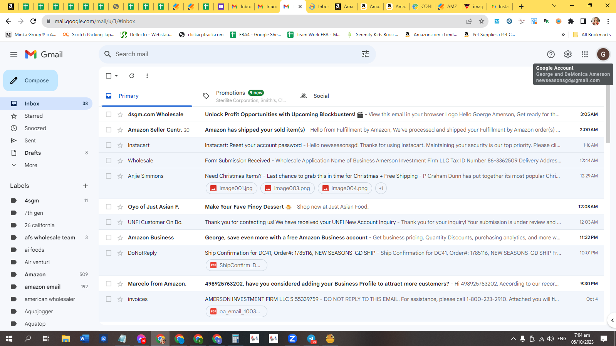The width and height of the screenshot is (616, 346).
Task: Bookmark this tab with the star icon
Action: click(x=482, y=21)
